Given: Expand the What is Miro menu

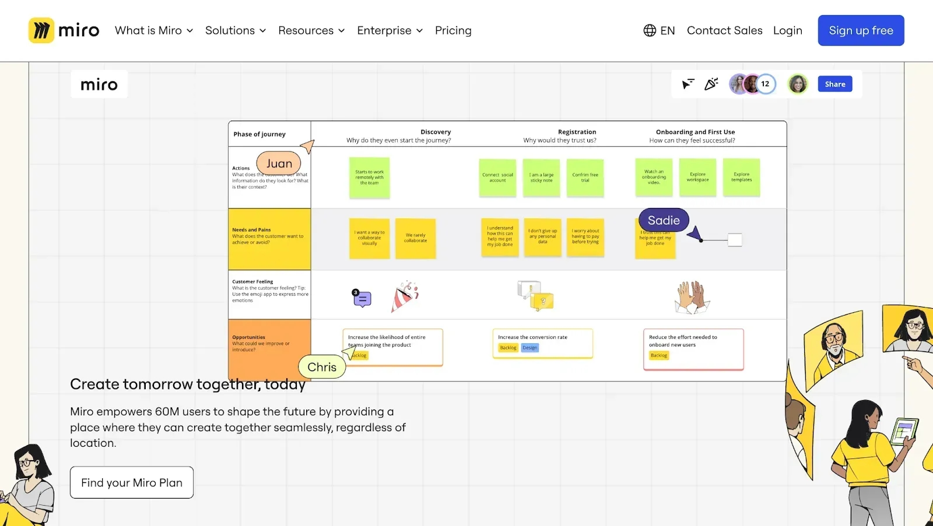Looking at the screenshot, I should 154,30.
